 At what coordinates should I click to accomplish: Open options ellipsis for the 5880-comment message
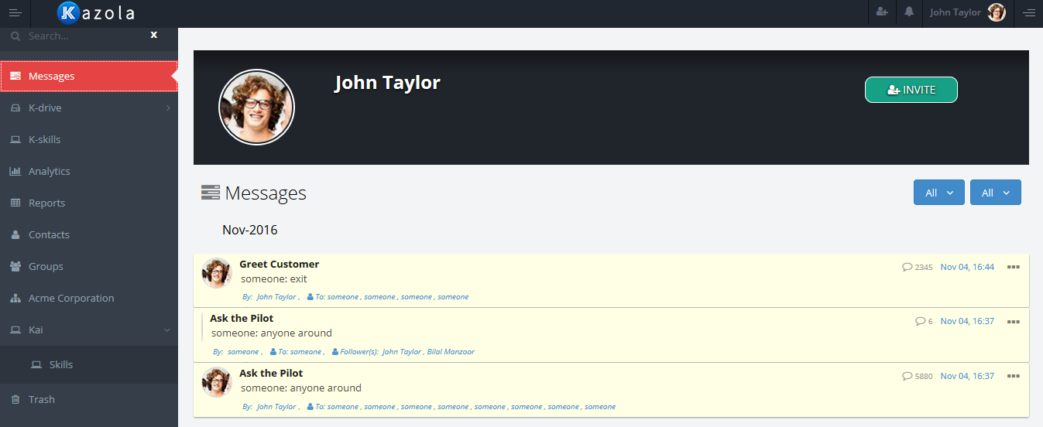point(1013,376)
